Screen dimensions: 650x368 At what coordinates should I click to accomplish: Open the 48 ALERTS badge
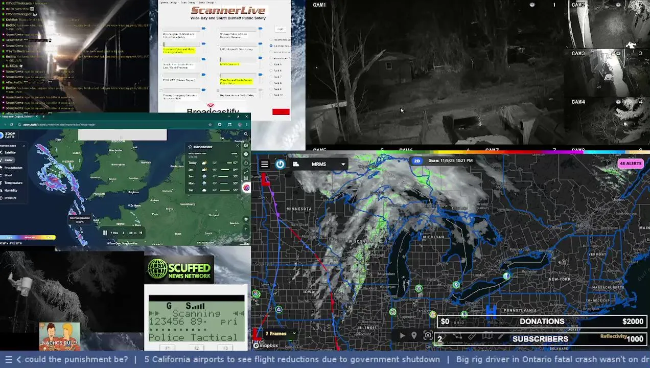pos(630,164)
